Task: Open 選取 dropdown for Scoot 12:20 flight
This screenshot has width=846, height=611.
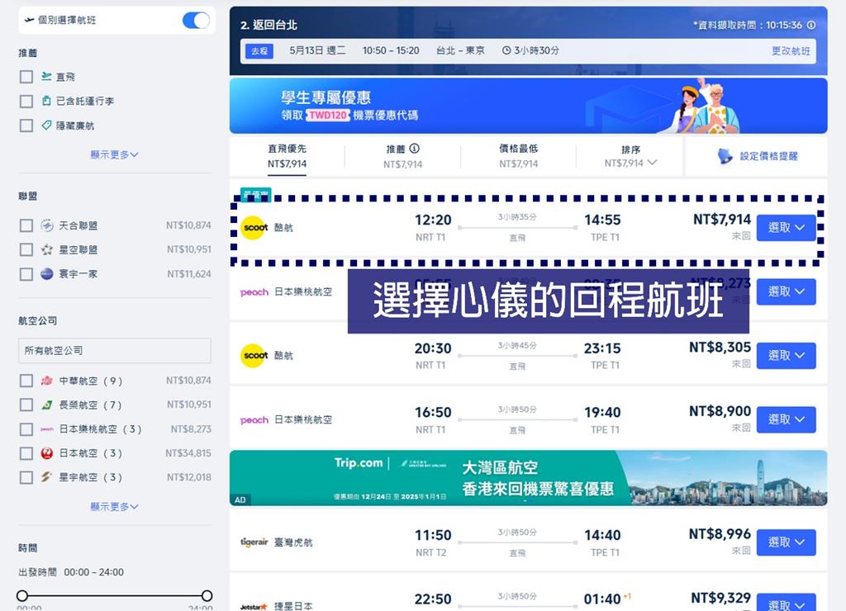Action: click(x=787, y=228)
